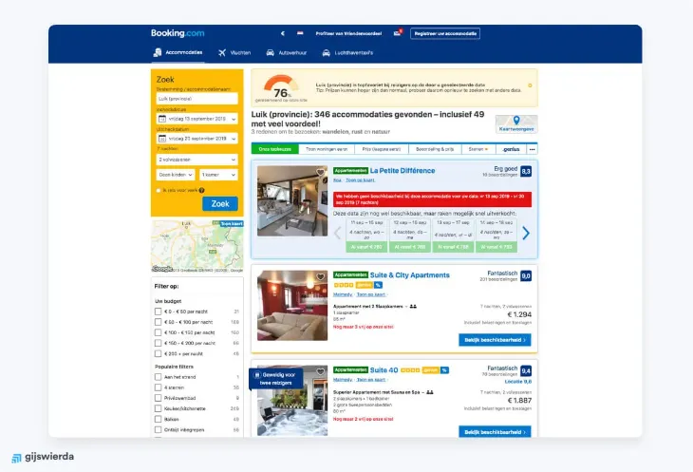Click the discount tag on Suite & City Apartments

point(379,285)
